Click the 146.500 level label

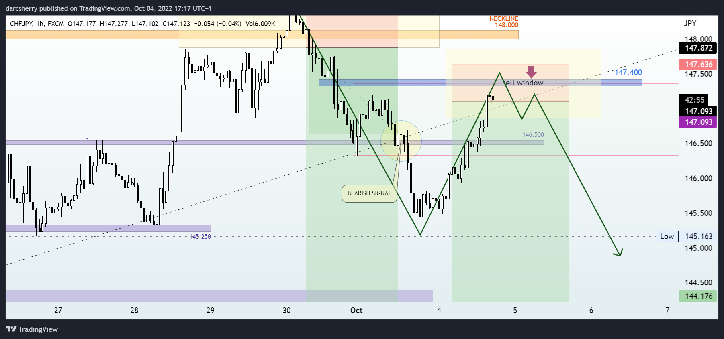click(x=533, y=135)
